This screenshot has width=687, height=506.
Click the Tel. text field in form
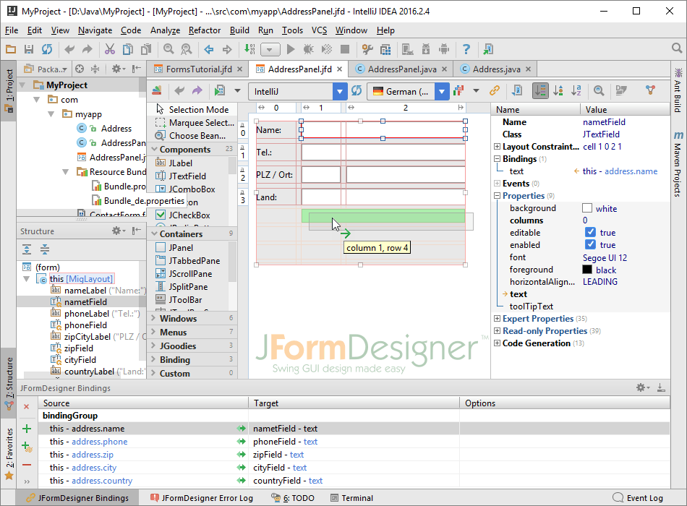coord(383,152)
